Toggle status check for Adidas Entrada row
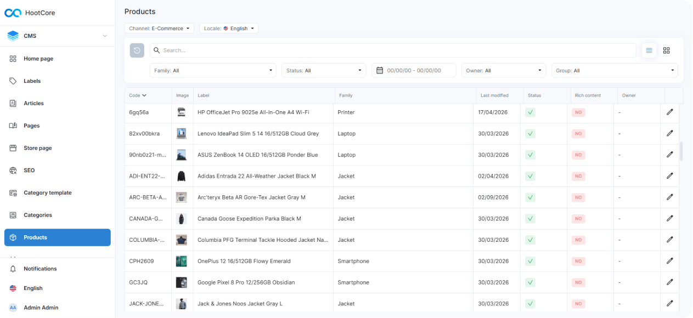This screenshot has height=318, width=693. pyautogui.click(x=530, y=177)
